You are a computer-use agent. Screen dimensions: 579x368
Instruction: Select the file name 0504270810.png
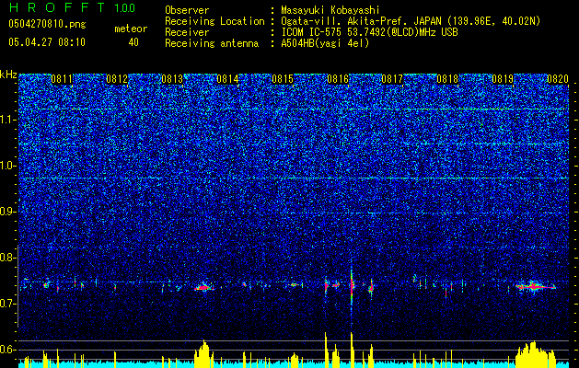coord(47,24)
